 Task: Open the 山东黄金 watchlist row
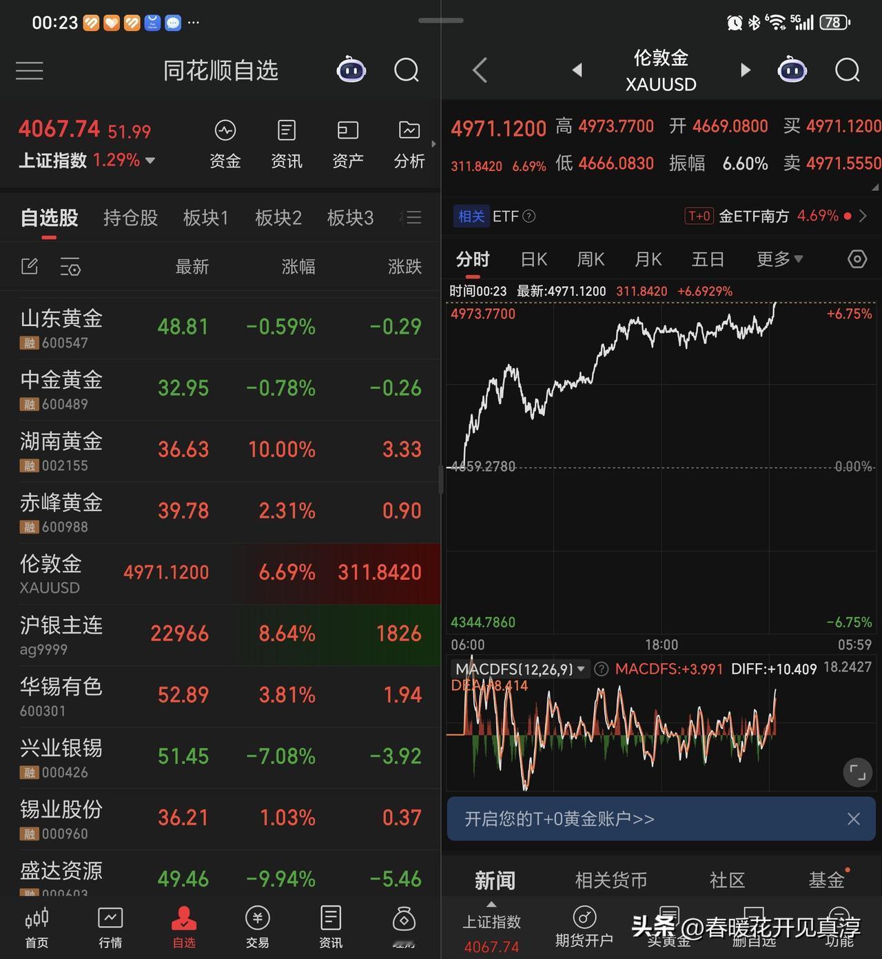point(220,328)
